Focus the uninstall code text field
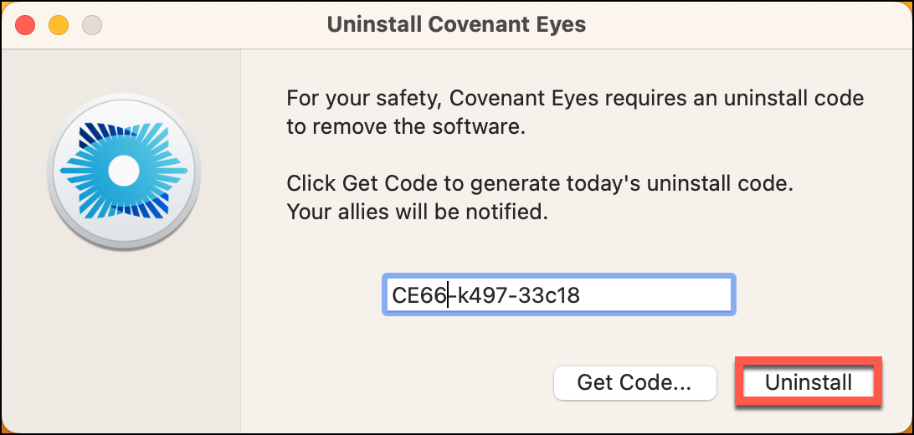Screen dimensions: 914x435 [558, 295]
